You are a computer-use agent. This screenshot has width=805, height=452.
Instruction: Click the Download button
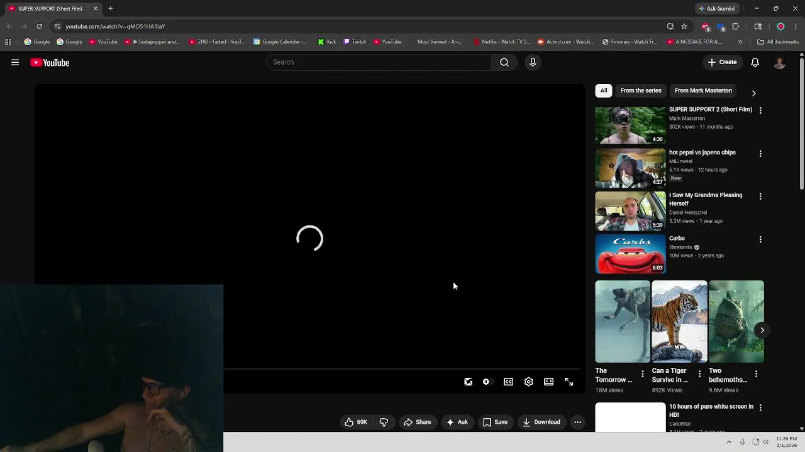pyautogui.click(x=541, y=422)
